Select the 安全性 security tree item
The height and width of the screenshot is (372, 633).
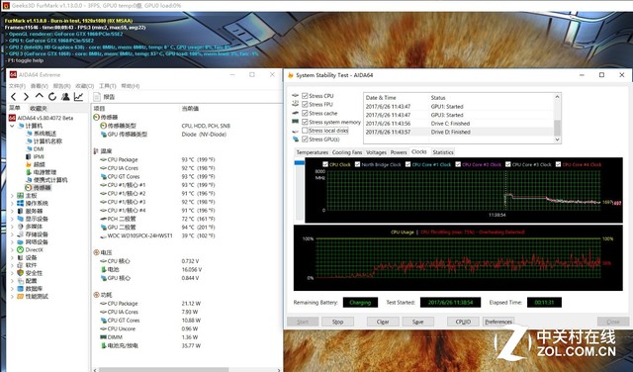(x=34, y=273)
